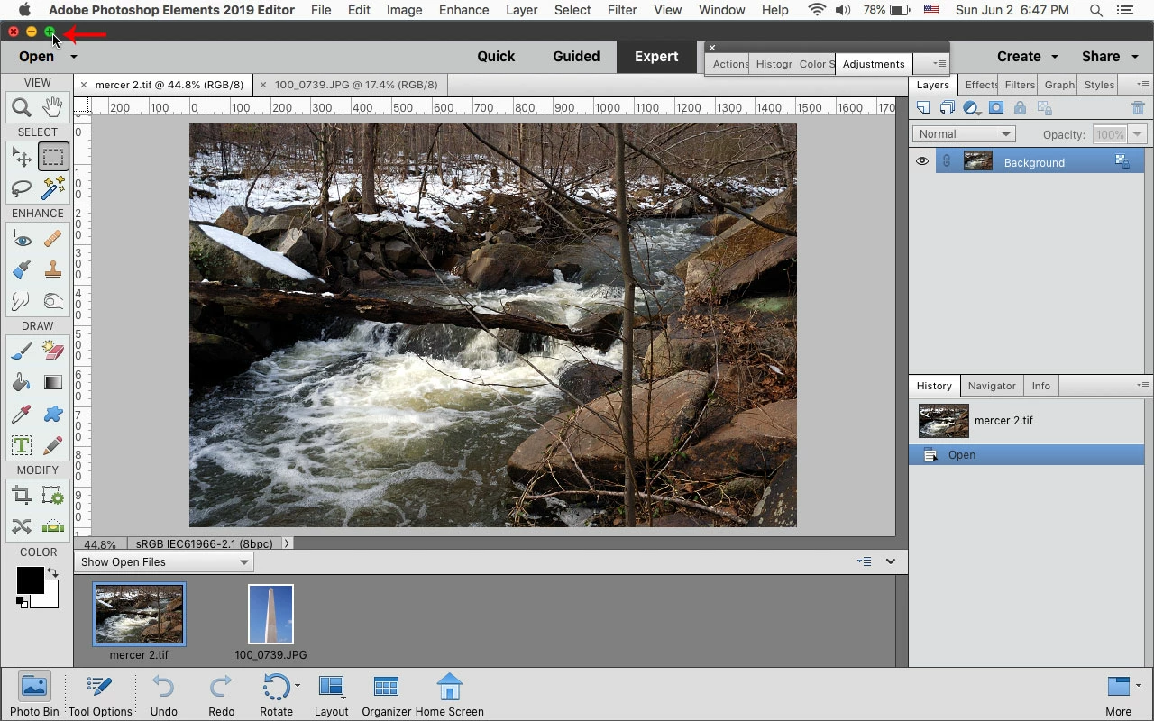Select the Zoom tool
This screenshot has height=721, width=1154.
click(22, 108)
